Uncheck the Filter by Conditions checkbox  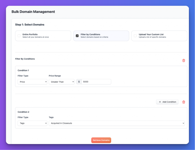(77, 36)
